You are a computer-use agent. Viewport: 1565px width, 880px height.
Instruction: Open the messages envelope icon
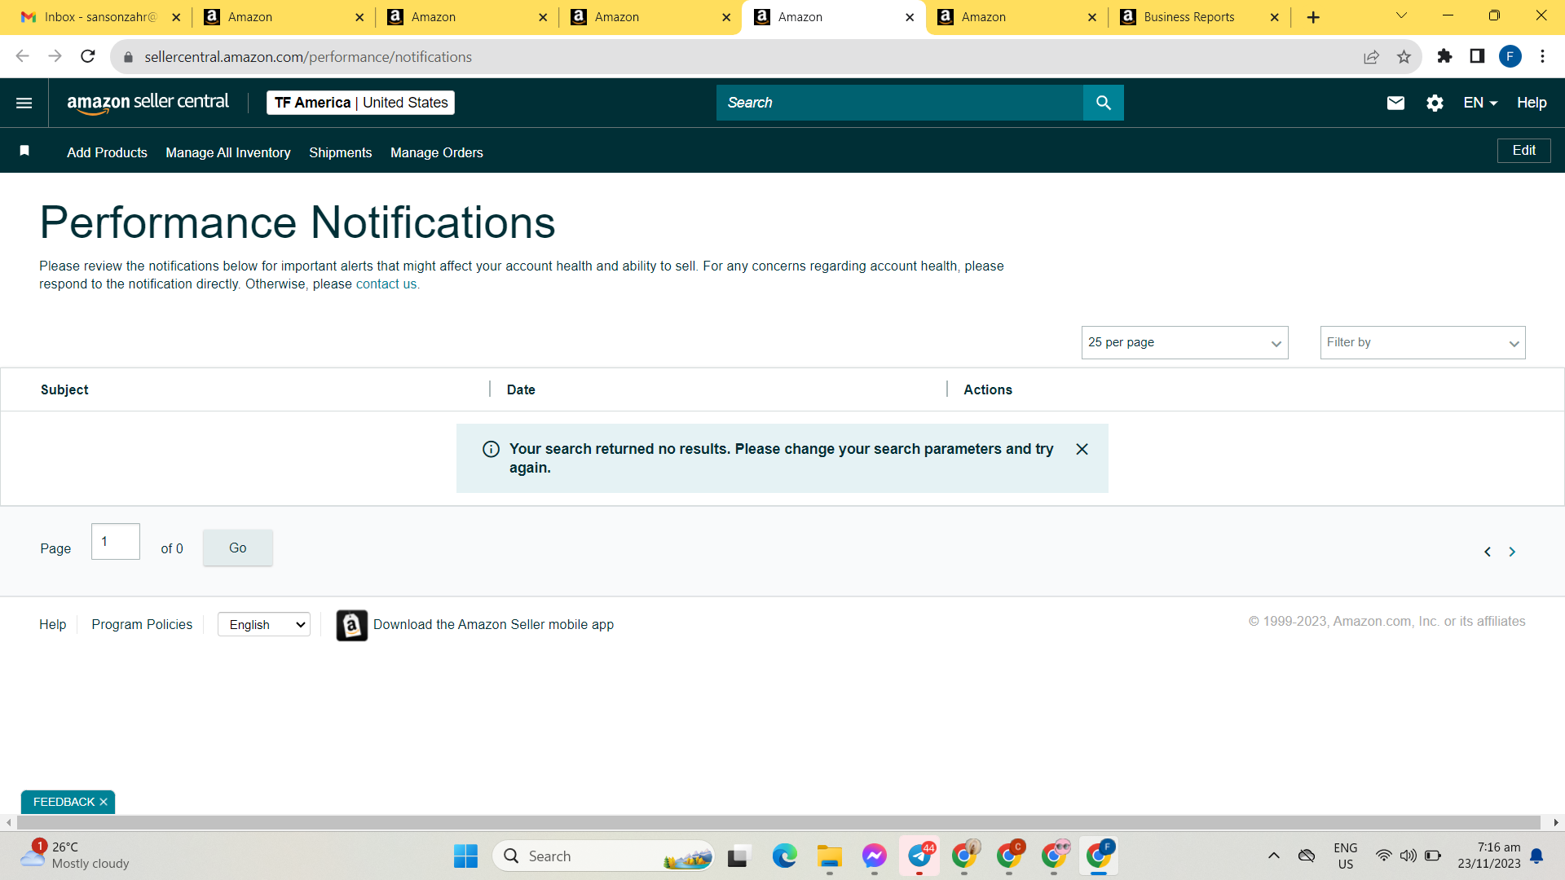(x=1395, y=103)
